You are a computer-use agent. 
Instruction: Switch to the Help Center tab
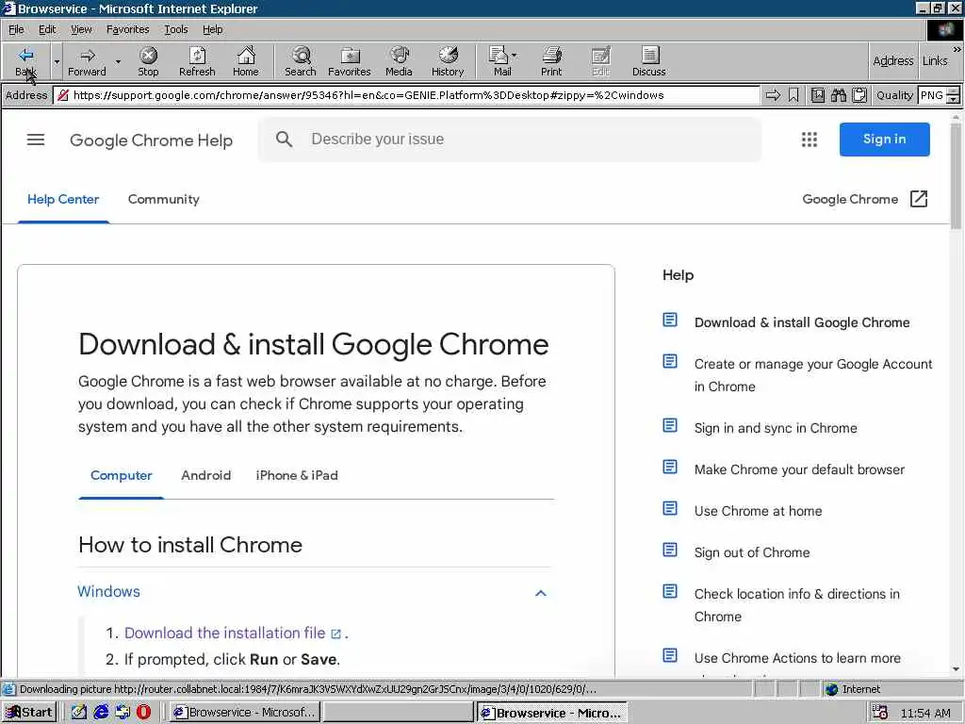pos(63,200)
